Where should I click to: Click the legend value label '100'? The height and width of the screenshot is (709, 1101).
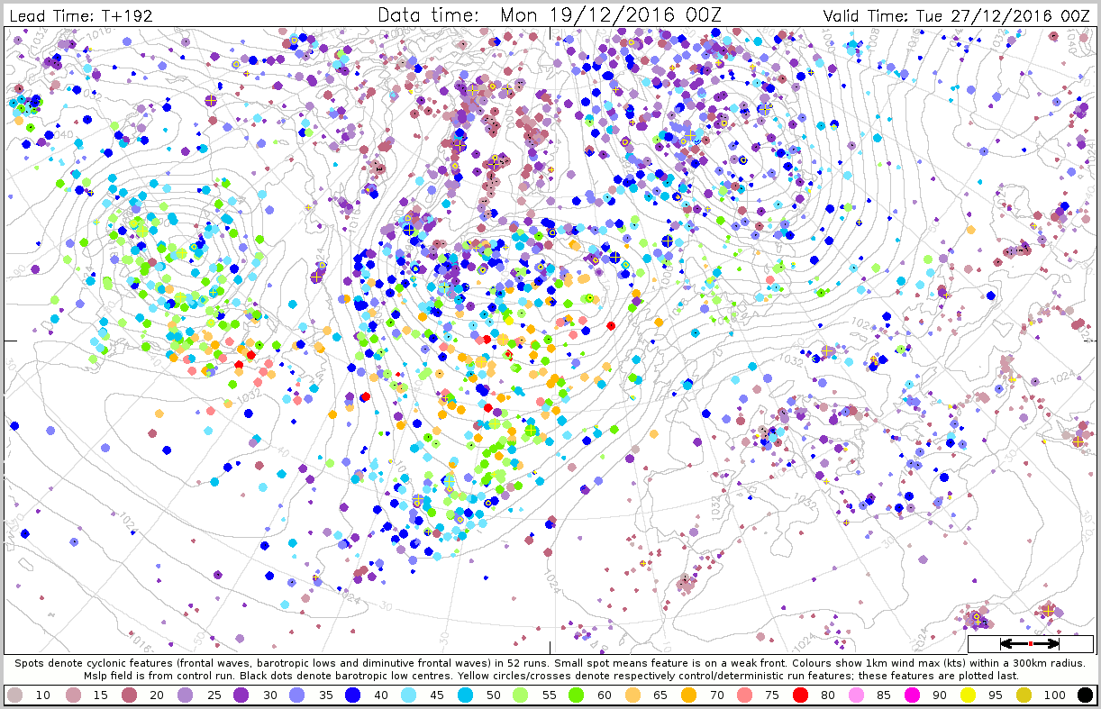click(1057, 695)
